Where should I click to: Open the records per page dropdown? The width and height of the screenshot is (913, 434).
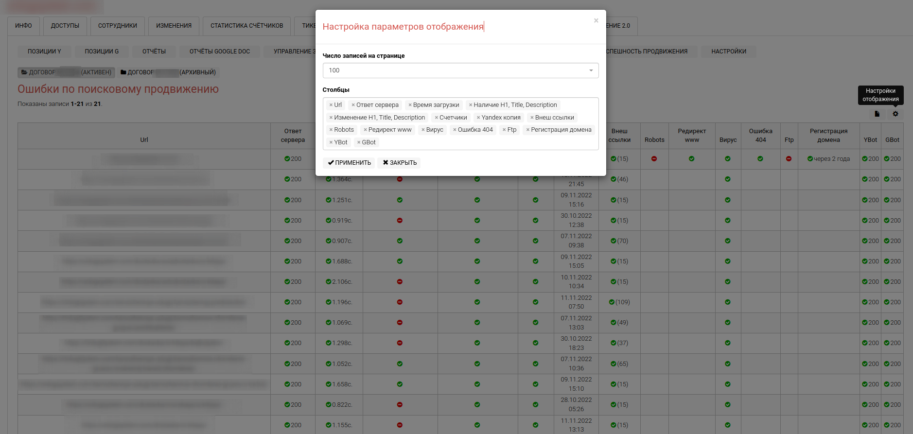click(460, 70)
